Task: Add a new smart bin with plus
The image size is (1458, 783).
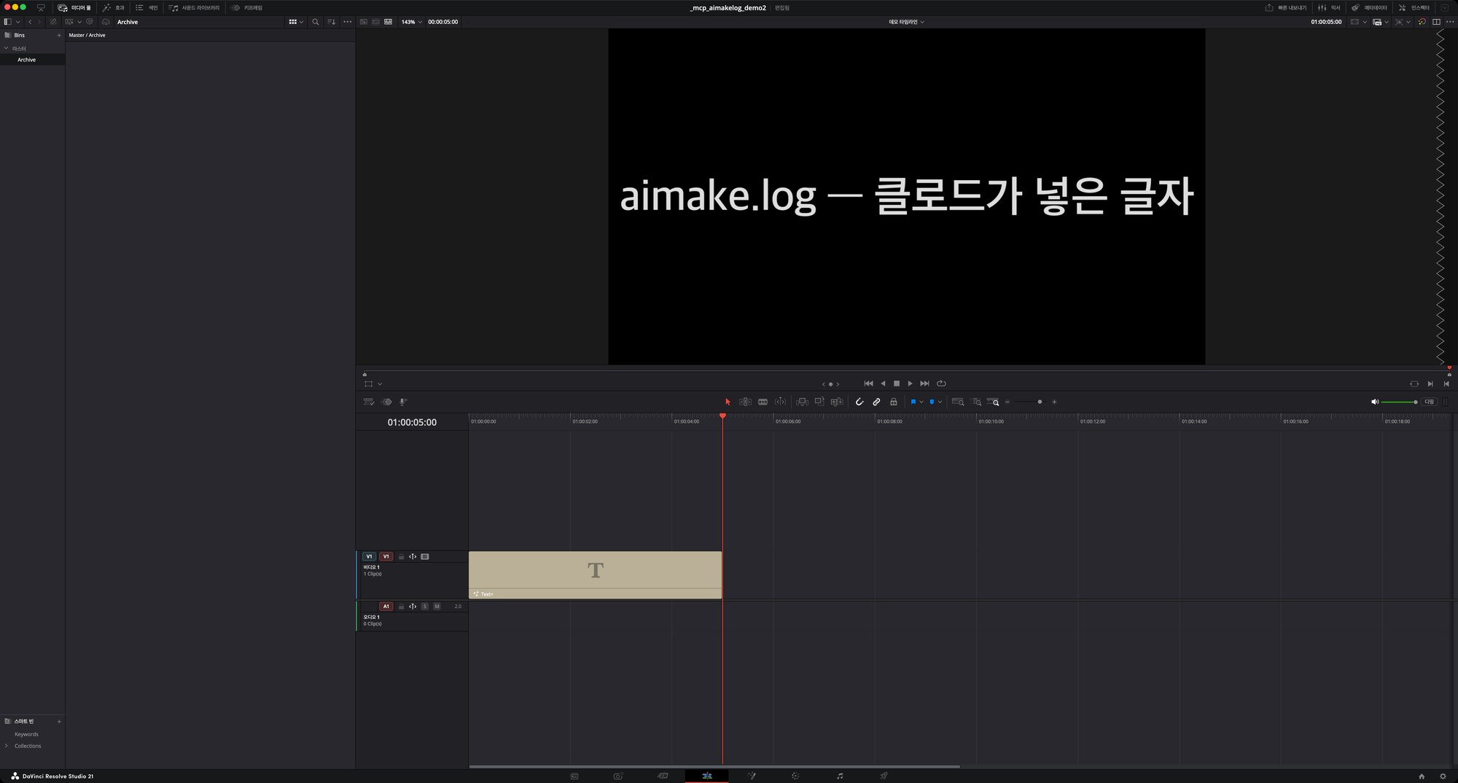Action: [x=59, y=721]
